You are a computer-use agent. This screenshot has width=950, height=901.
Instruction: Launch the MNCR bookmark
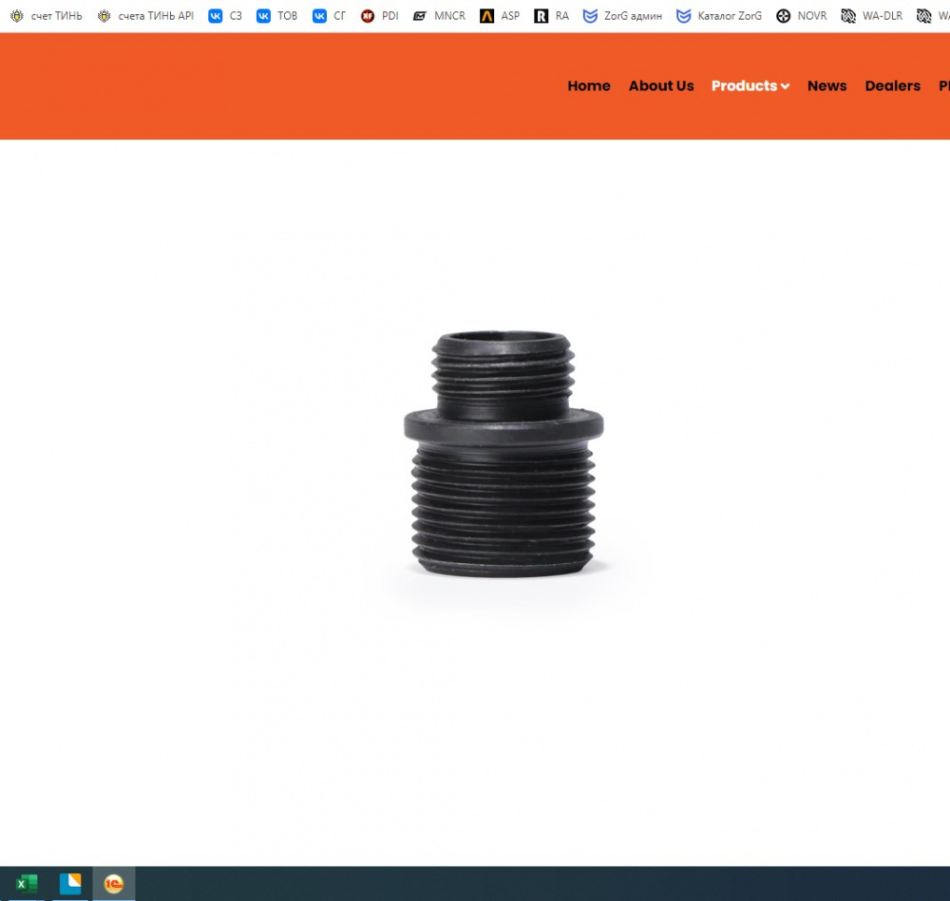439,16
